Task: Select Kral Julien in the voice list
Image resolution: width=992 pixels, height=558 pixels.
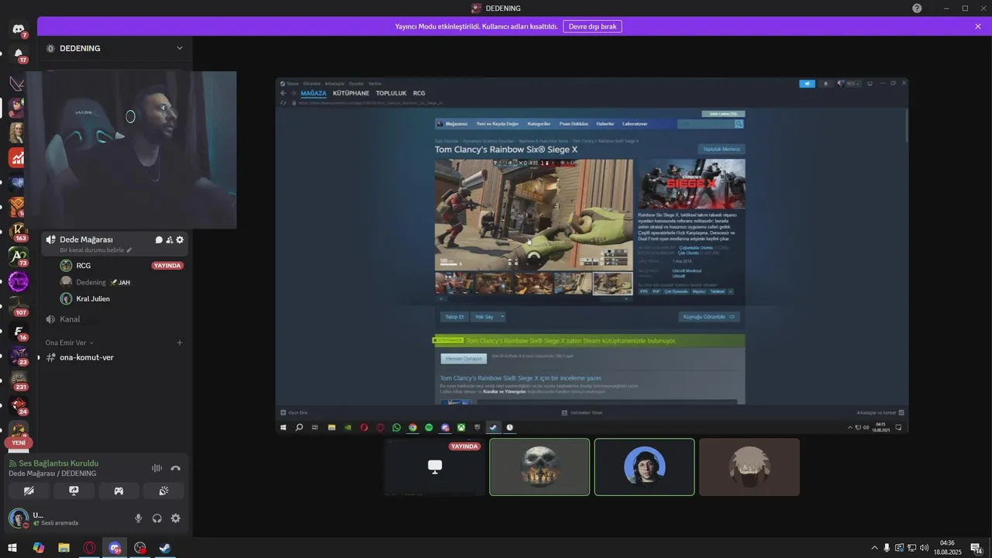Action: (122, 299)
